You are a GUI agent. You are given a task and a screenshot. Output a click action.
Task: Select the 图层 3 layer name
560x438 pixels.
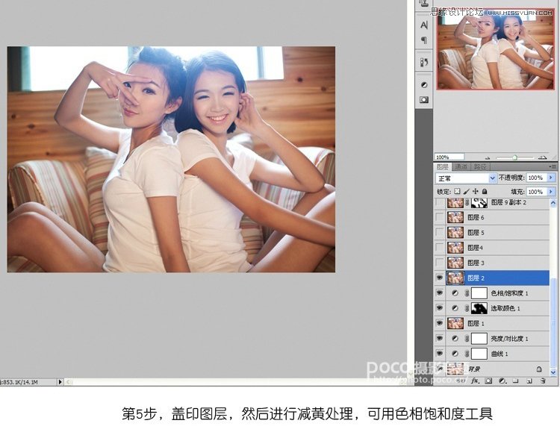click(476, 263)
